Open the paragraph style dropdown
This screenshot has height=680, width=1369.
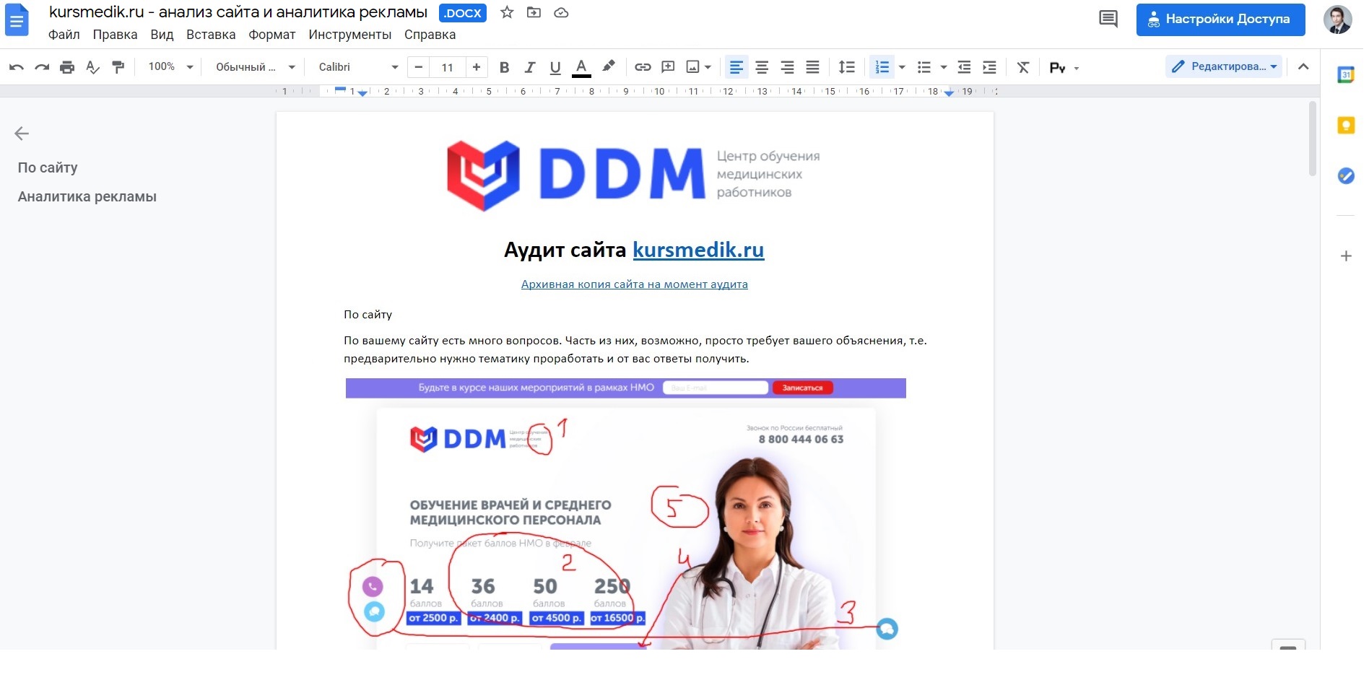tap(253, 67)
